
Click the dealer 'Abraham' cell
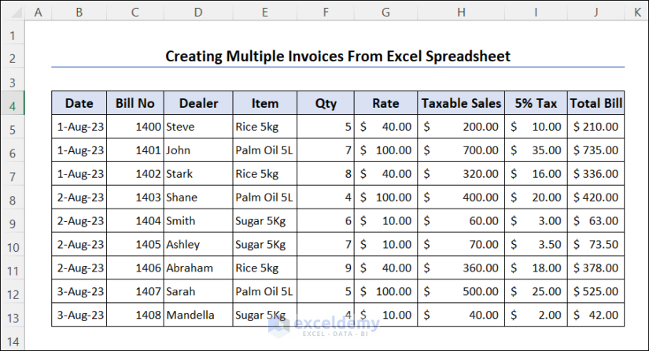pyautogui.click(x=197, y=268)
